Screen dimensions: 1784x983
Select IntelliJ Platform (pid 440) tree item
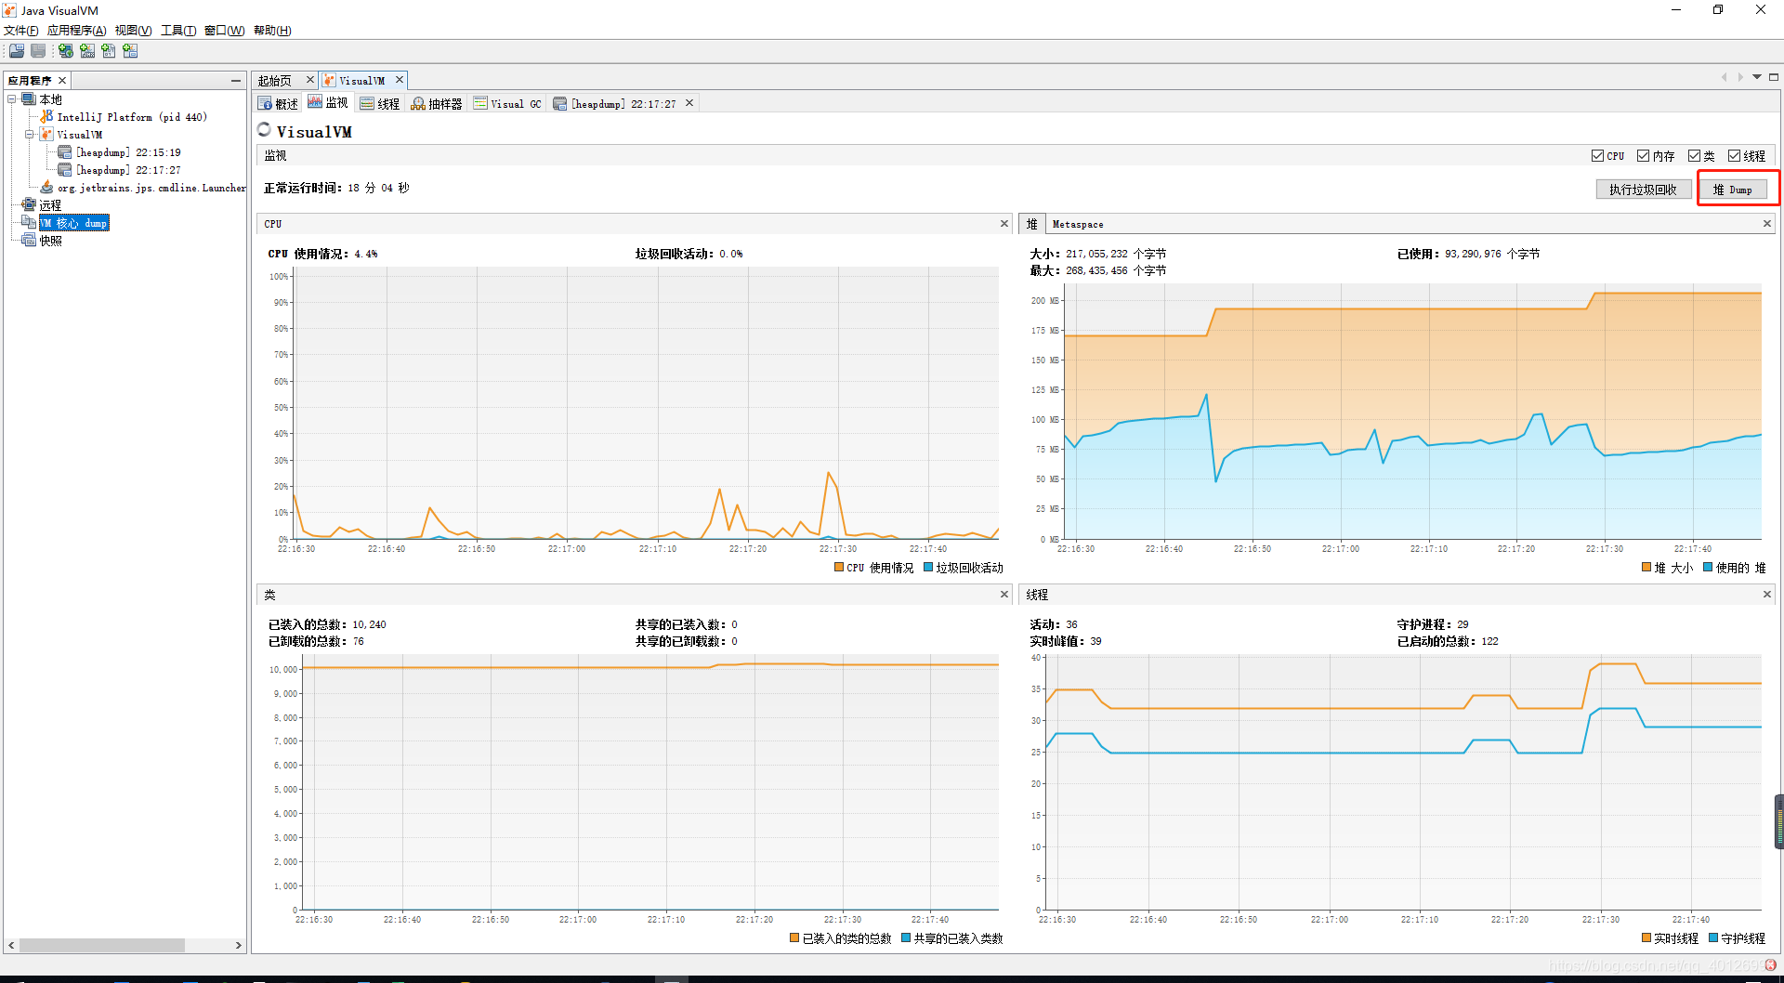[x=132, y=117]
